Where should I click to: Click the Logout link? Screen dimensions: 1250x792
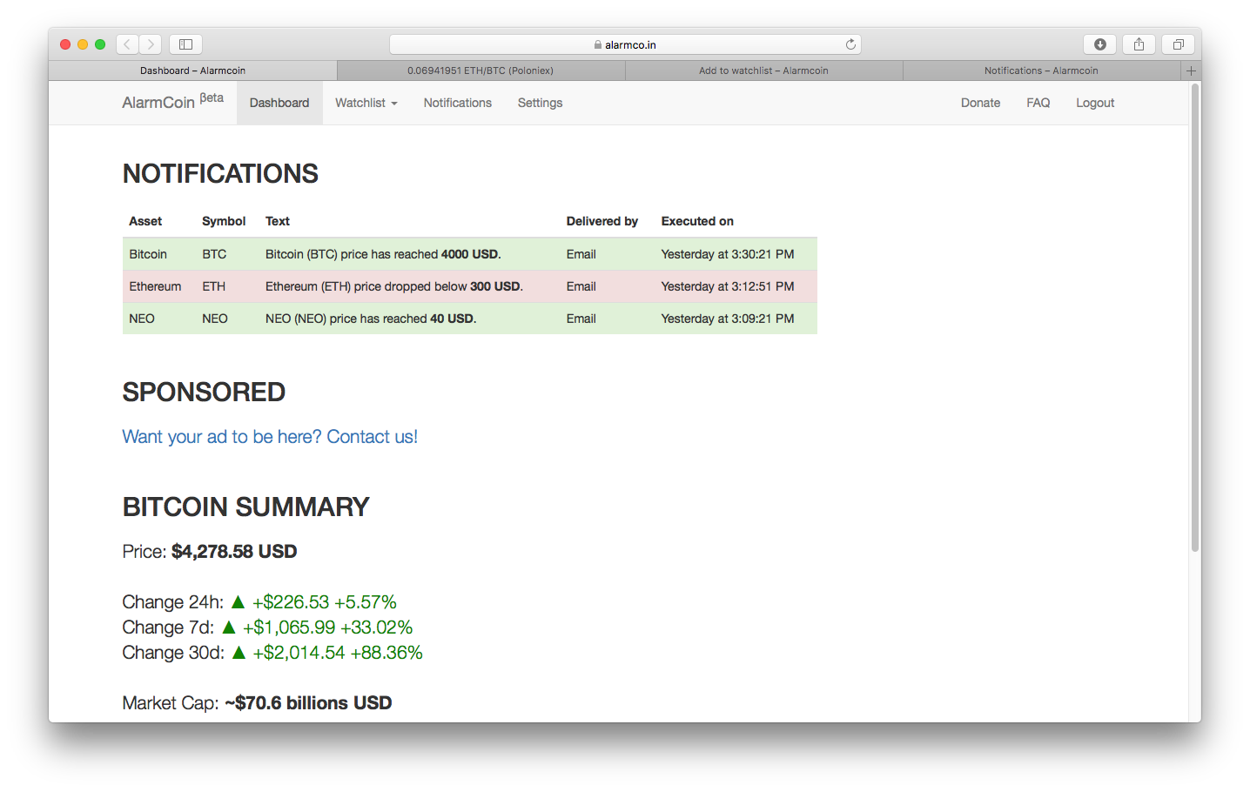click(x=1095, y=103)
